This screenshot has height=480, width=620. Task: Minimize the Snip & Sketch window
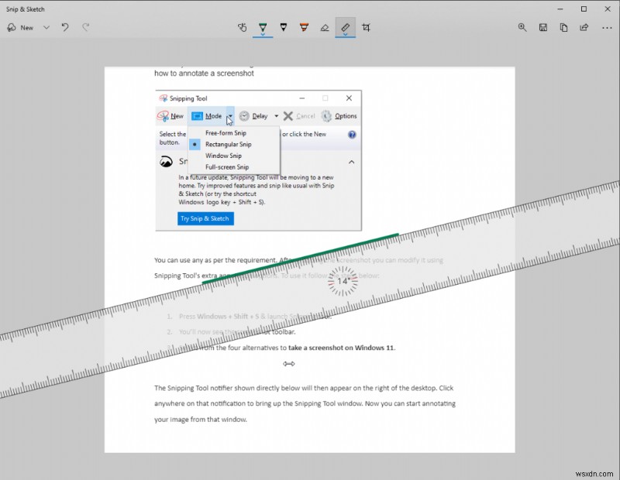tap(560, 9)
